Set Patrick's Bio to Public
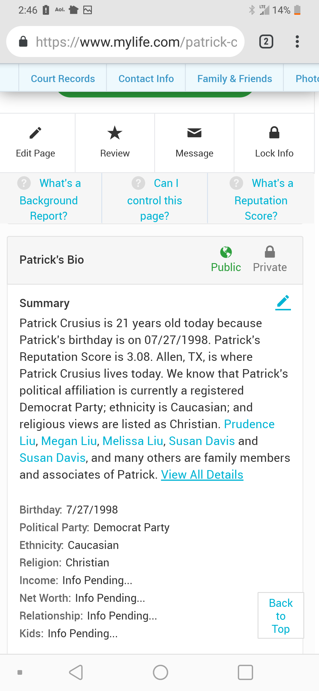This screenshot has width=319, height=691. (x=226, y=259)
